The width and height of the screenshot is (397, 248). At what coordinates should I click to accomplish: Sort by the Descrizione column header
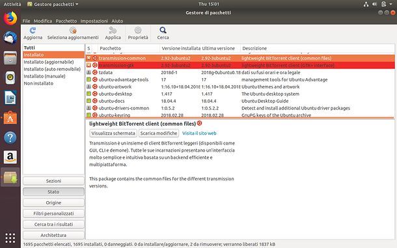pos(318,48)
